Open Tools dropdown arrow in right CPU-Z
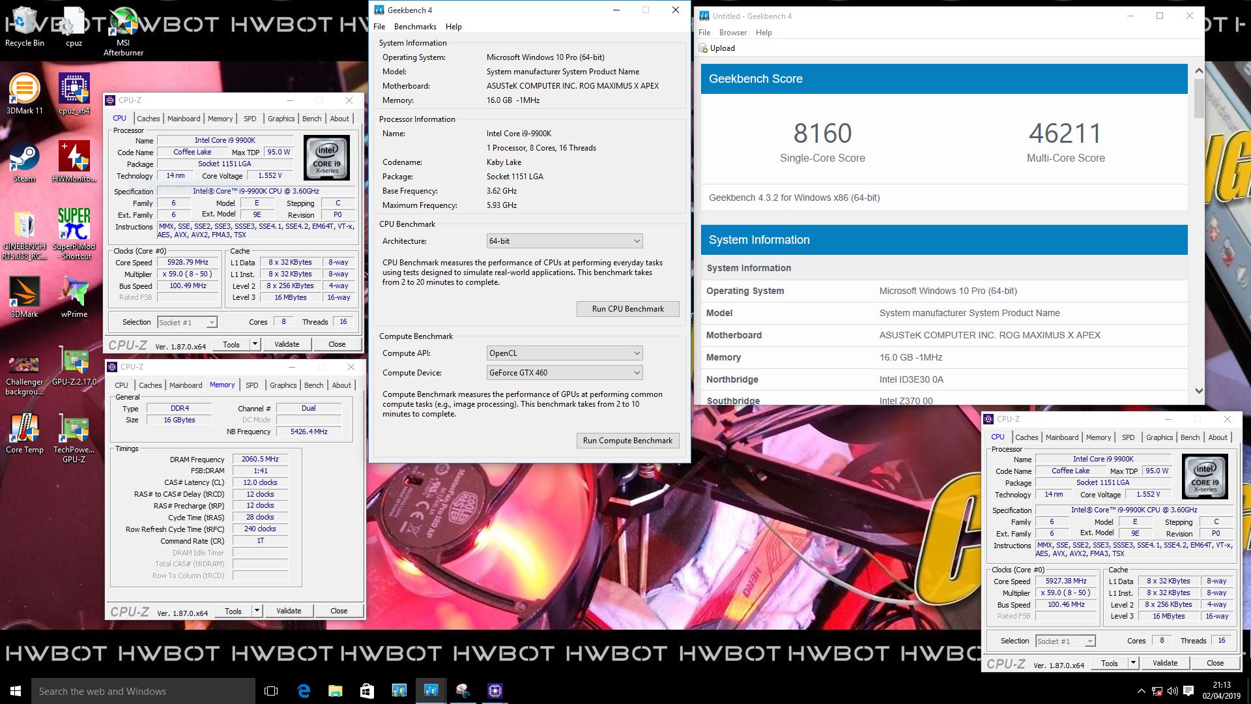 [x=1133, y=663]
